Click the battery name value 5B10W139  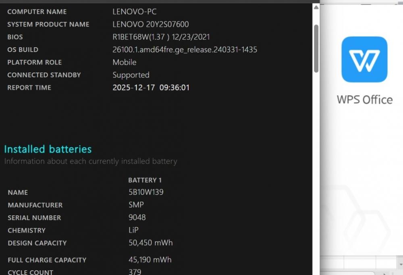146,192
